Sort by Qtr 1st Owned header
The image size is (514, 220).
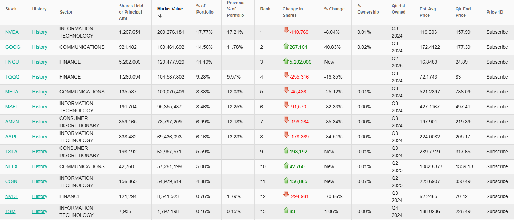(x=399, y=9)
